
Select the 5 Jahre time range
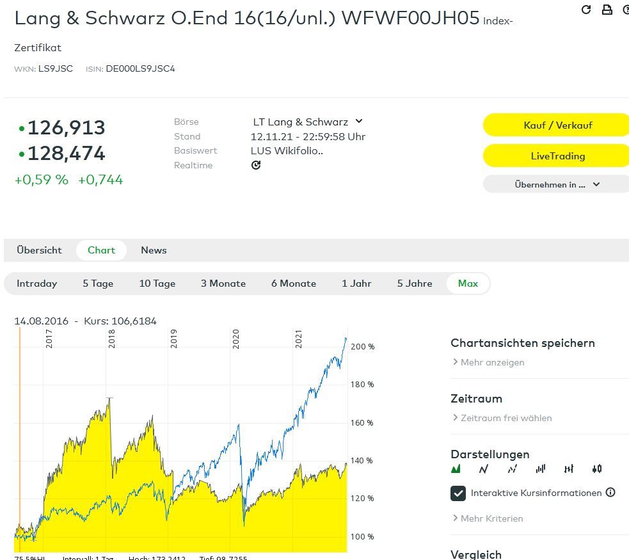coord(415,284)
